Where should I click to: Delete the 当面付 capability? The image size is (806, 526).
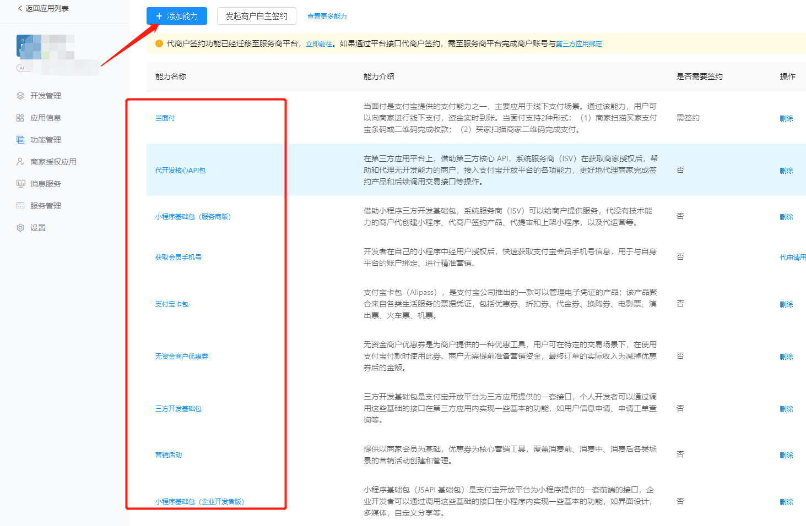coord(787,118)
